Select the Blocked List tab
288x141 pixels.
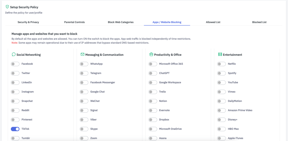pyautogui.click(x=259, y=22)
